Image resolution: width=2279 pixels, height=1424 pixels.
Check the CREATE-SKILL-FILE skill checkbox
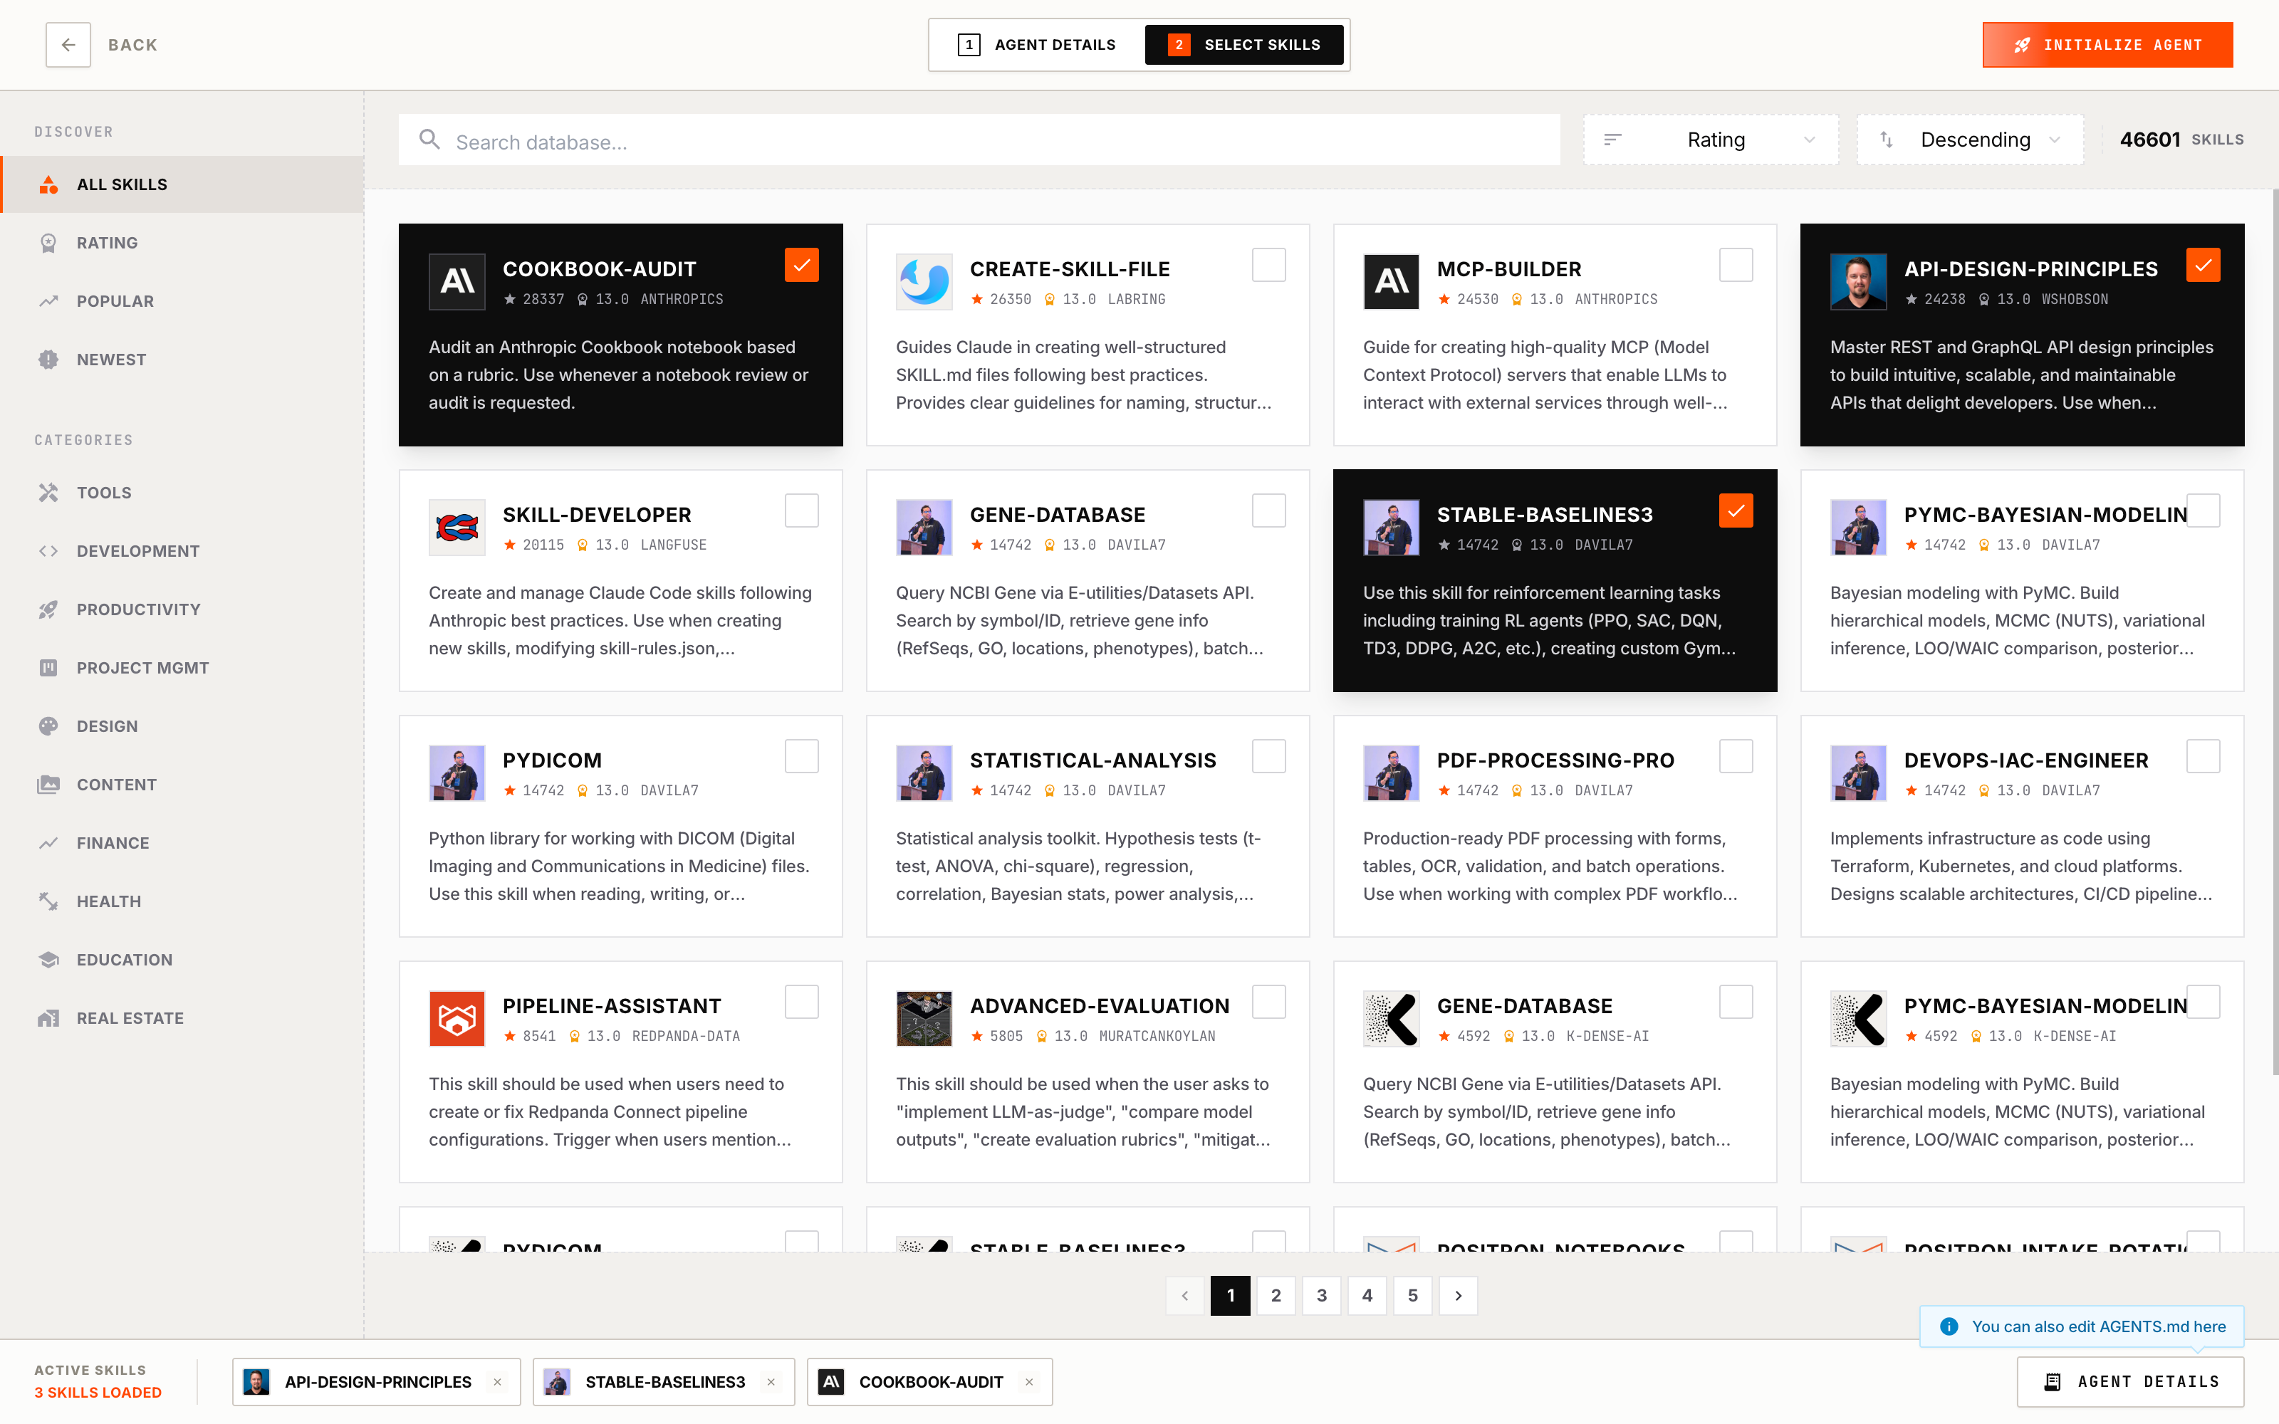point(1268,266)
